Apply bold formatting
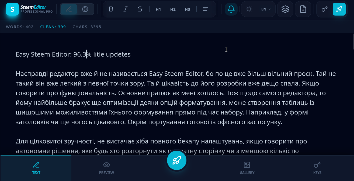354x181 pixels. [111, 9]
